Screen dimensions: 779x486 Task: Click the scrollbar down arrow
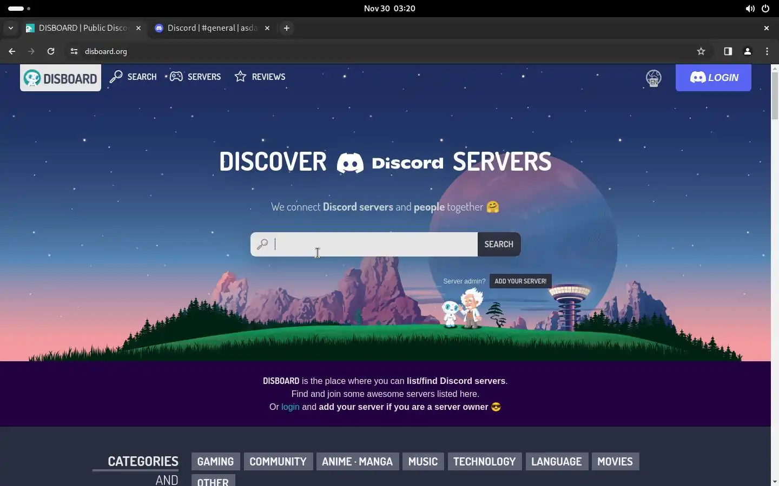pyautogui.click(x=775, y=481)
